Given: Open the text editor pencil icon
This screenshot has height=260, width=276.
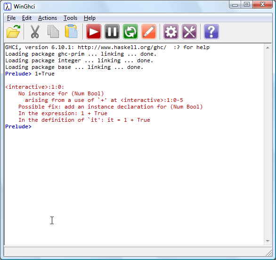Looking at the screenshot, I should pyautogui.click(x=149, y=32).
